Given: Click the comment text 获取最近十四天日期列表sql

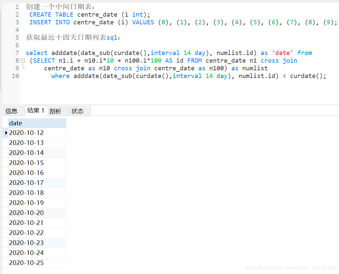Looking at the screenshot, I should pyautogui.click(x=72, y=38).
